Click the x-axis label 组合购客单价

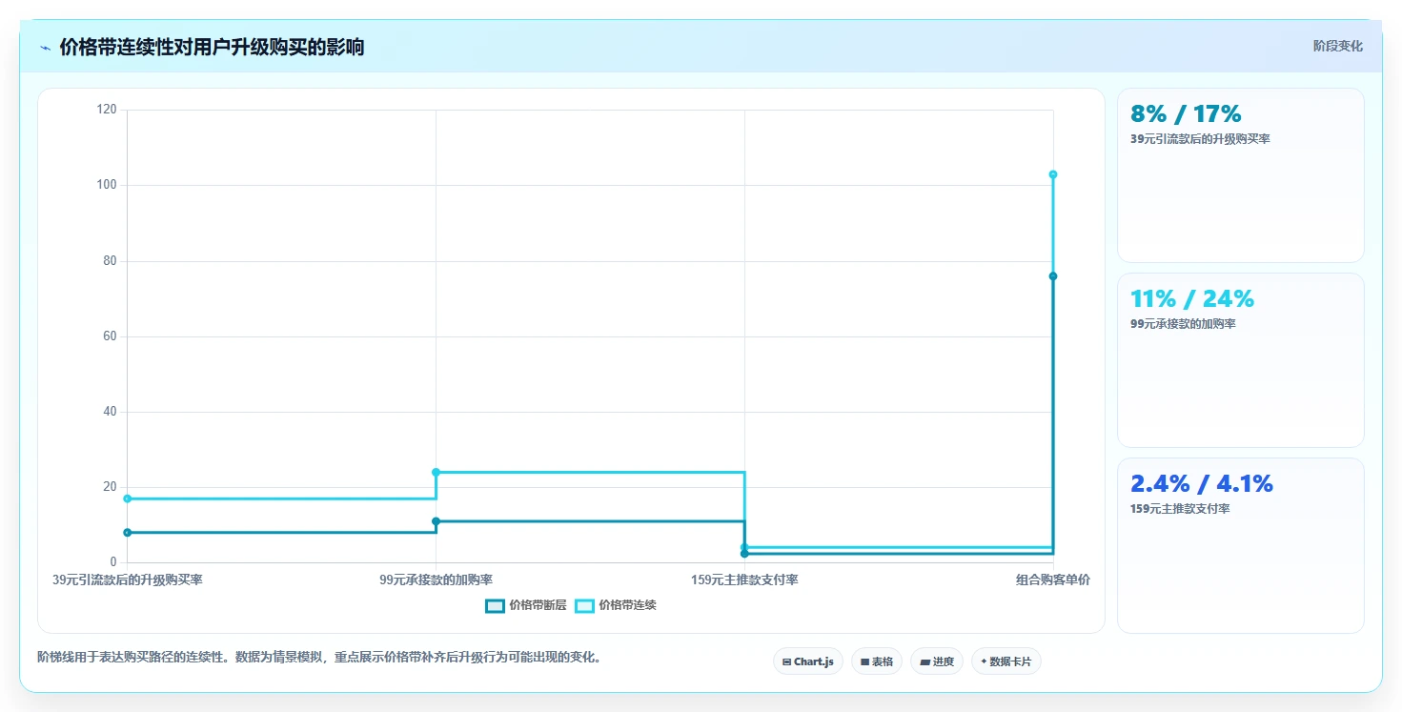pos(1053,580)
